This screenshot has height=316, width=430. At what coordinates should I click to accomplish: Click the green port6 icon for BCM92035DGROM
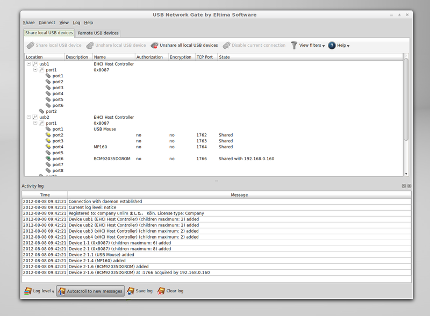pos(48,159)
